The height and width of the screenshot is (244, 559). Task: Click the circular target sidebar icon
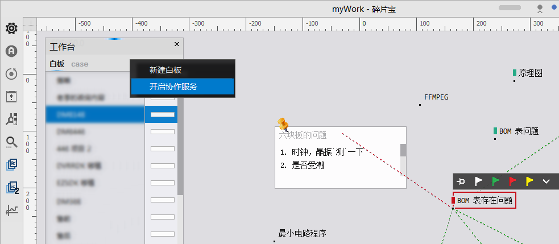11,74
